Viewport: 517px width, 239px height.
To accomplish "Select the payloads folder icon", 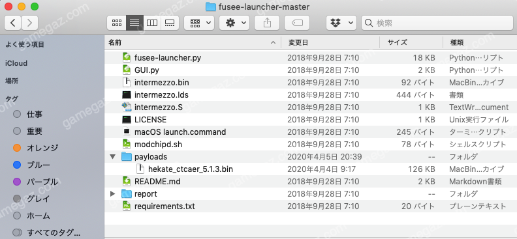I will (x=127, y=156).
